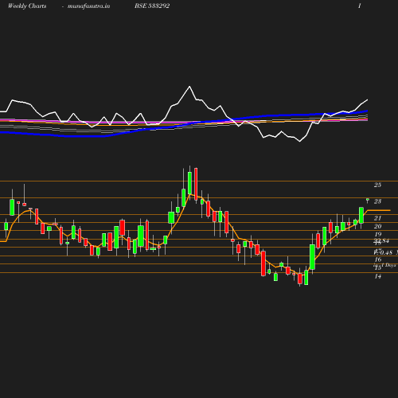Screen dimensions: 398x398
Task: Click the highest peak of the white indicator line
Action: click(189, 87)
